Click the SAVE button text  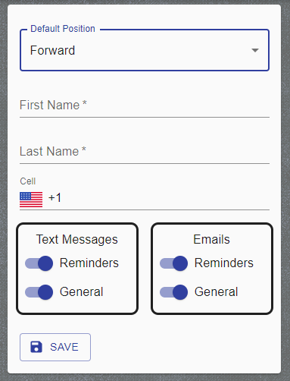pos(64,347)
